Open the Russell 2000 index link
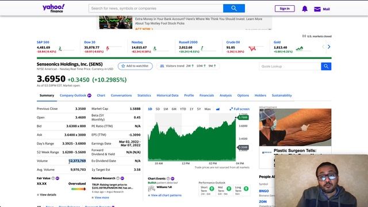The height and width of the screenshot is (207, 368). click(x=188, y=42)
